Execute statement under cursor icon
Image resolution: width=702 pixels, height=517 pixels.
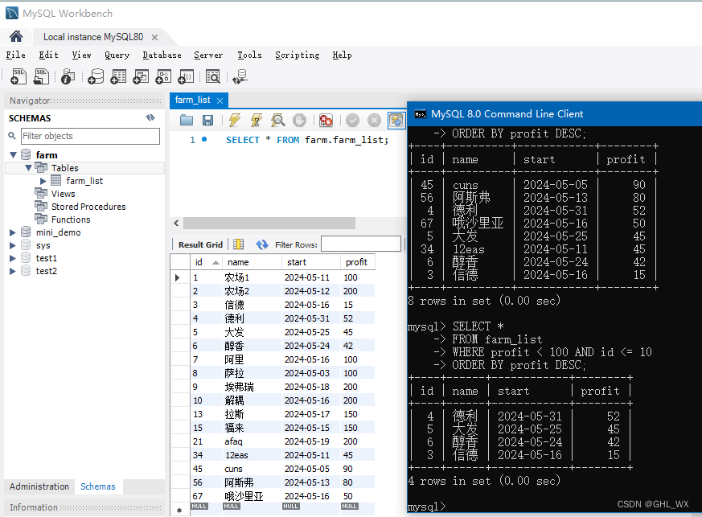click(257, 120)
